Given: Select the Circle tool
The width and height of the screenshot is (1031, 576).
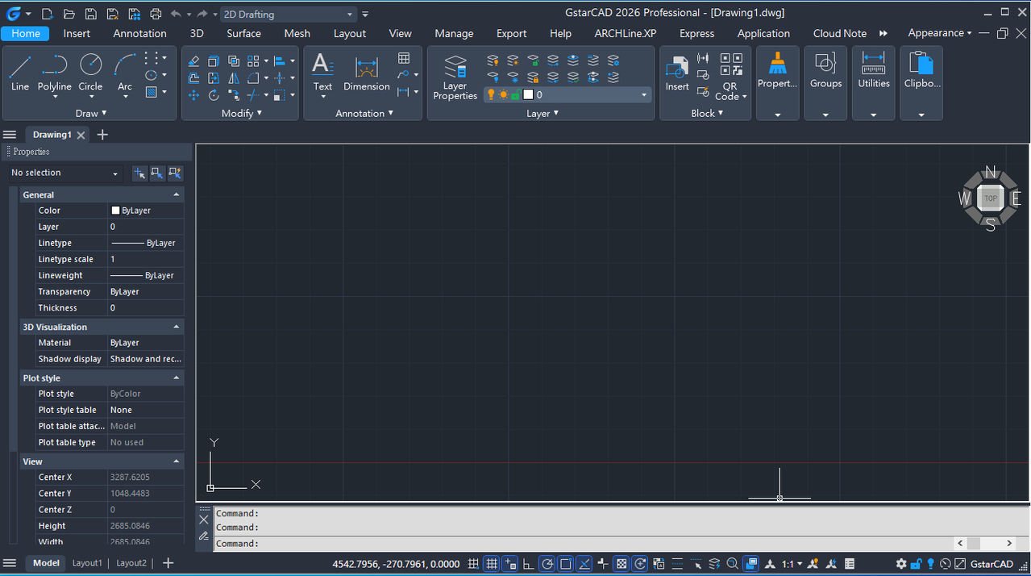Looking at the screenshot, I should [x=90, y=72].
